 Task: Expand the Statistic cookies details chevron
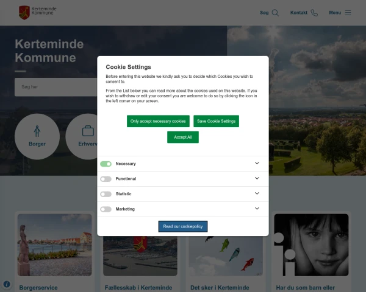[257, 194]
